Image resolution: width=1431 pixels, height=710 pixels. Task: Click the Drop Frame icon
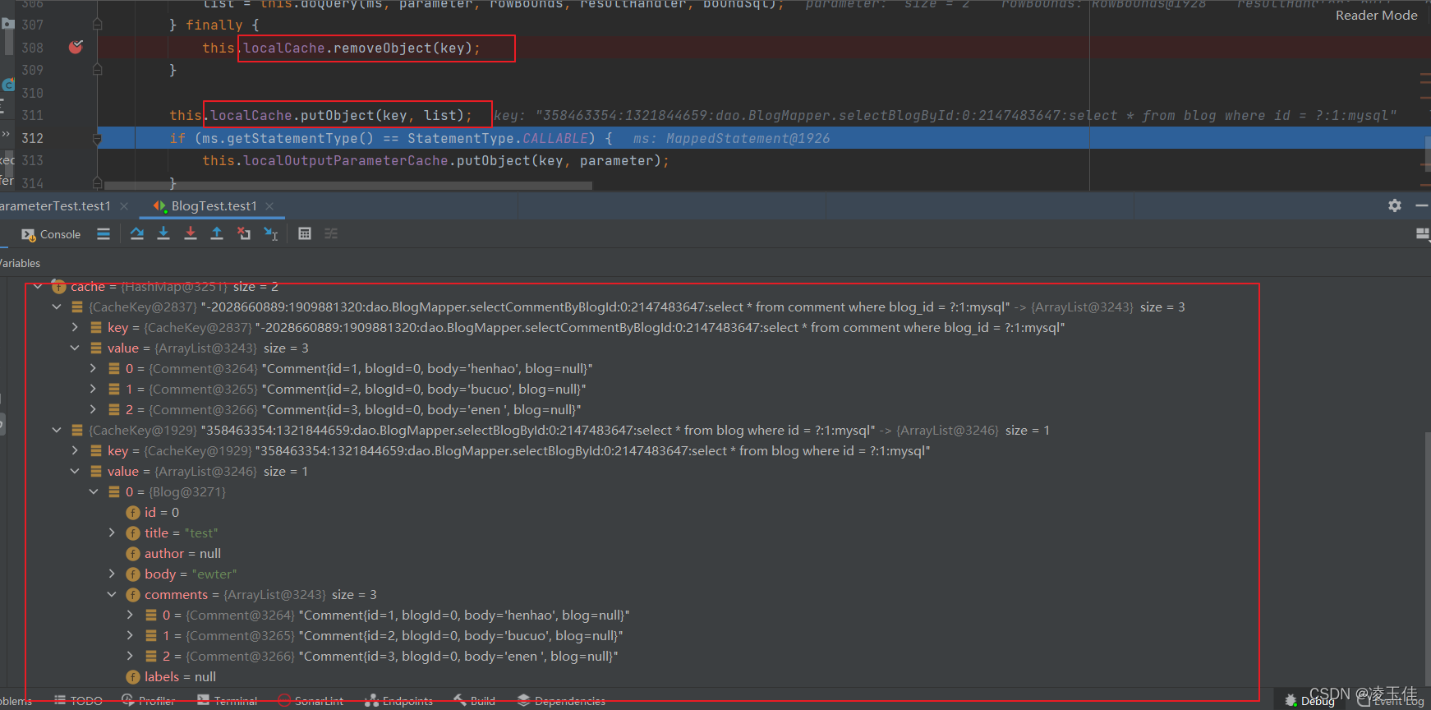(x=244, y=234)
